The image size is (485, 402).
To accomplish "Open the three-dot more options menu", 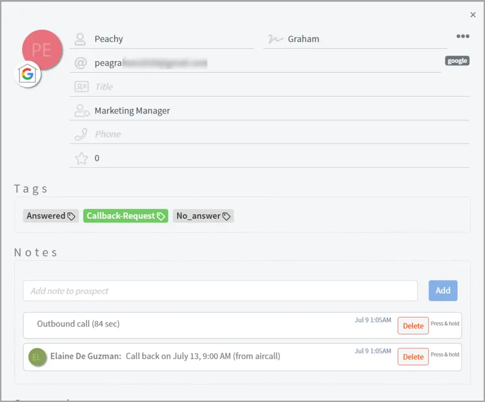I will [x=462, y=36].
